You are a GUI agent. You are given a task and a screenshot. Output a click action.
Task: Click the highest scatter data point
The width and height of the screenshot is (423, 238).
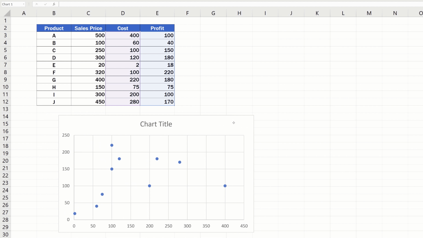(112, 145)
